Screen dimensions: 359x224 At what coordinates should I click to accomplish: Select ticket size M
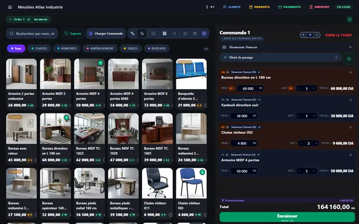(310, 35)
